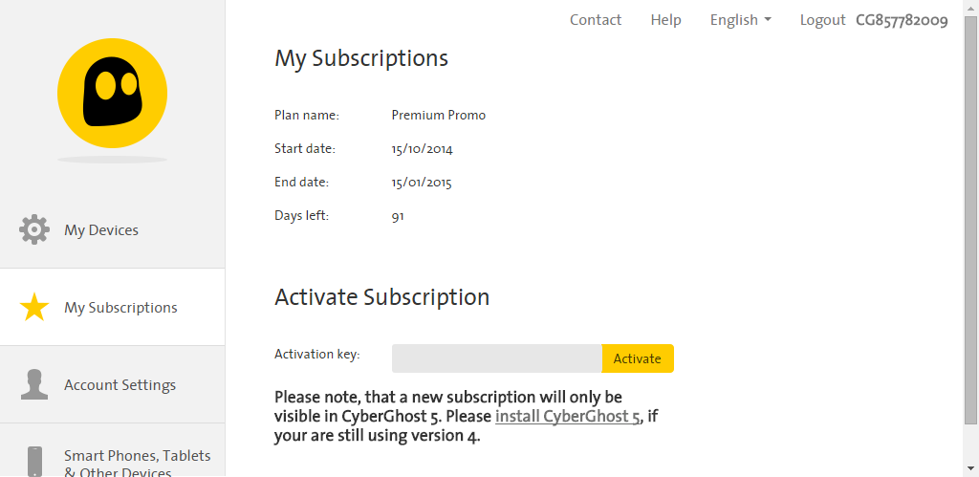Open the My Devices menu item
Viewport: 979px width, 477px height.
pyautogui.click(x=101, y=230)
